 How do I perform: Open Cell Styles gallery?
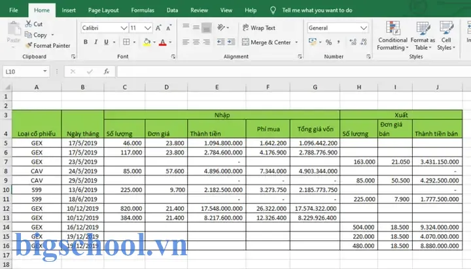446,36
